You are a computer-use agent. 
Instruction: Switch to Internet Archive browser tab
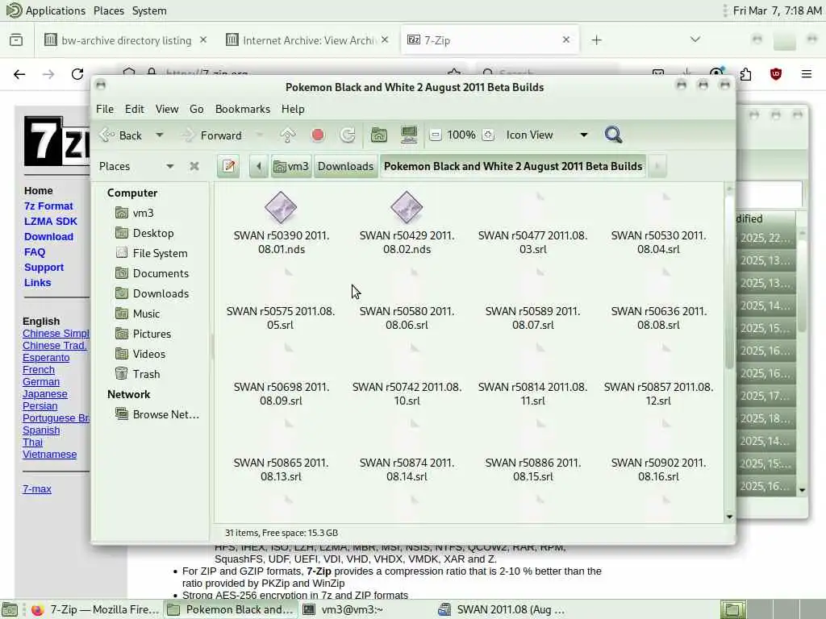(x=309, y=40)
